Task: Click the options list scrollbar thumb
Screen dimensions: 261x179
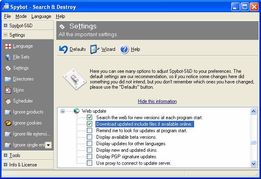Action: 254,142
